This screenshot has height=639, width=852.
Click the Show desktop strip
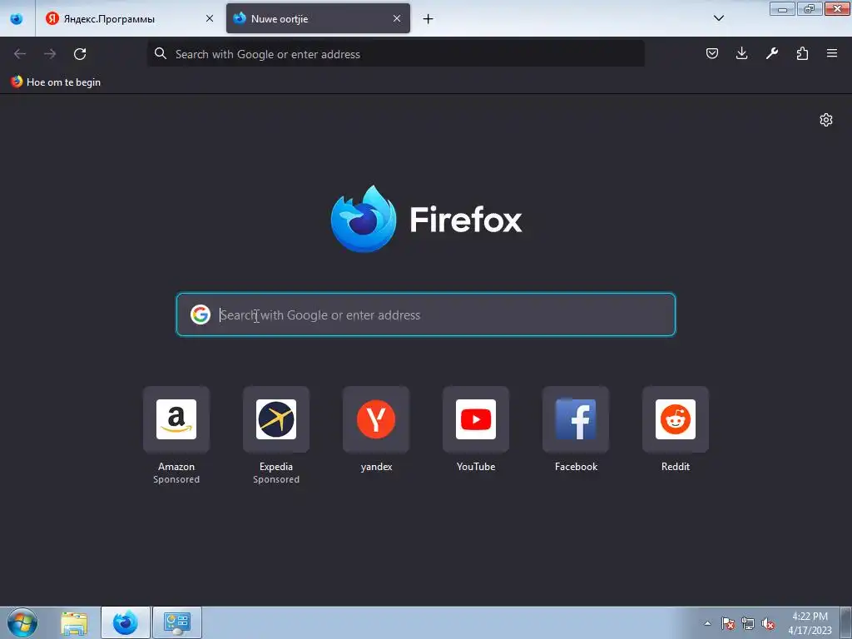click(x=845, y=622)
